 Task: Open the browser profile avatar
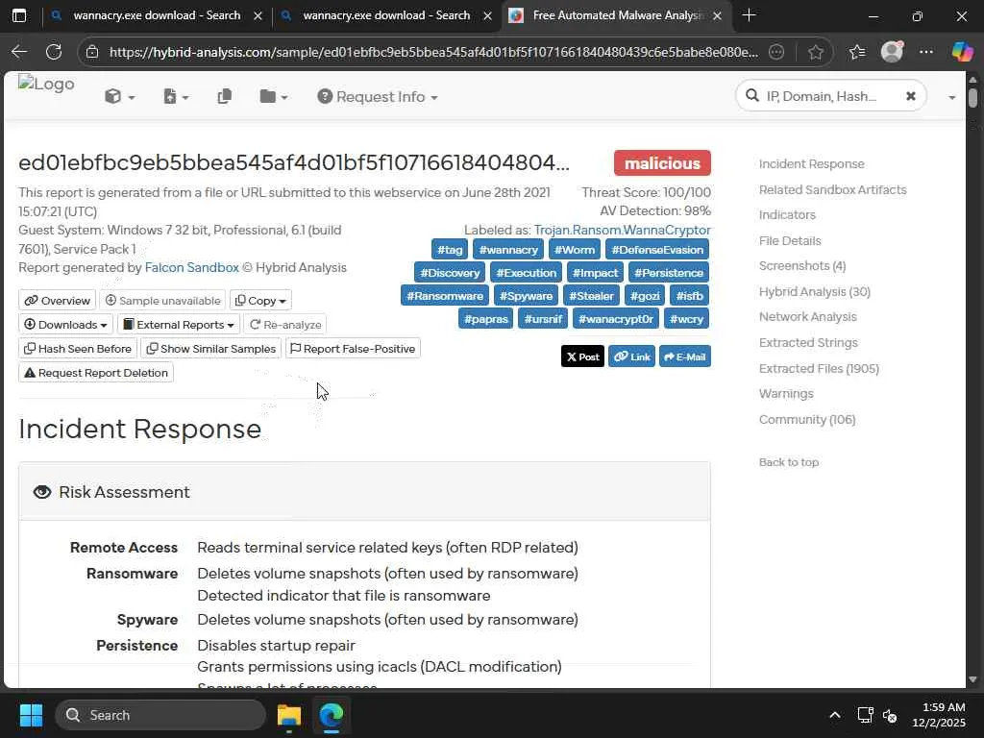(x=892, y=52)
